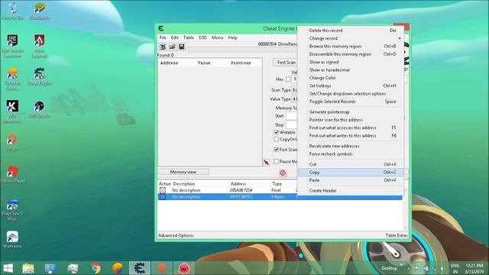The image size is (489, 275).
Task: Open Google Chrome from the taskbar
Action: coord(96,268)
